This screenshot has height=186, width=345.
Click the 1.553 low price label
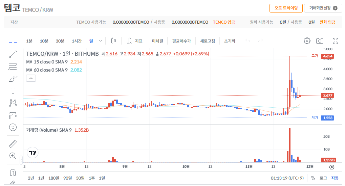(327, 118)
